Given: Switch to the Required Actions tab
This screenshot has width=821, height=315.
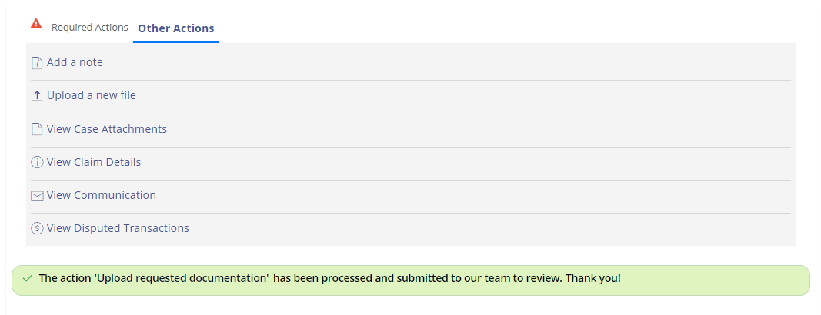Looking at the screenshot, I should (89, 27).
